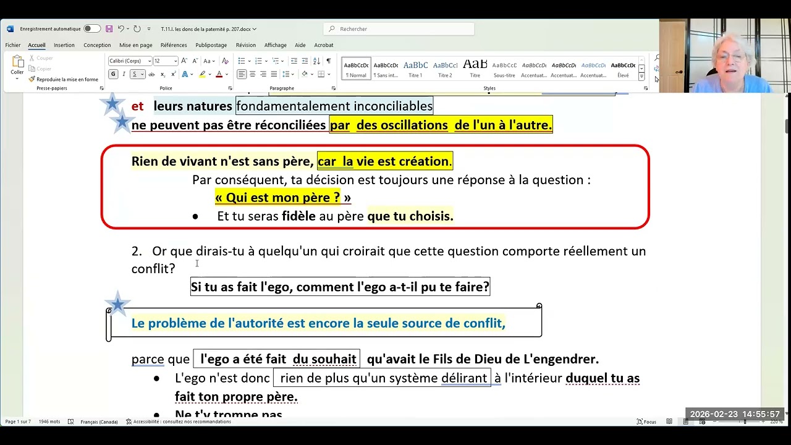Click the Word application logo icon
791x445 pixels.
[x=10, y=29]
